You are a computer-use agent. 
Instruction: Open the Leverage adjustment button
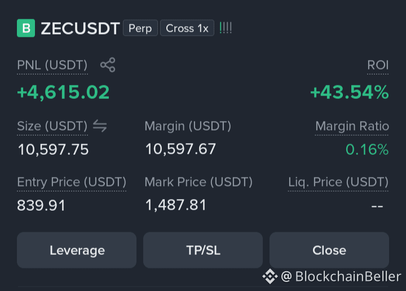tap(77, 250)
